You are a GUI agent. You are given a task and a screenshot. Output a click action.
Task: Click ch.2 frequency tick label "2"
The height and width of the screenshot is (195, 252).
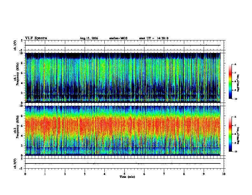pos(22,146)
